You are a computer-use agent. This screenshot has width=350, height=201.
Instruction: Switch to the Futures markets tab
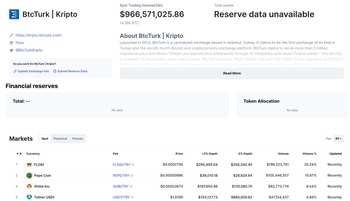point(78,139)
